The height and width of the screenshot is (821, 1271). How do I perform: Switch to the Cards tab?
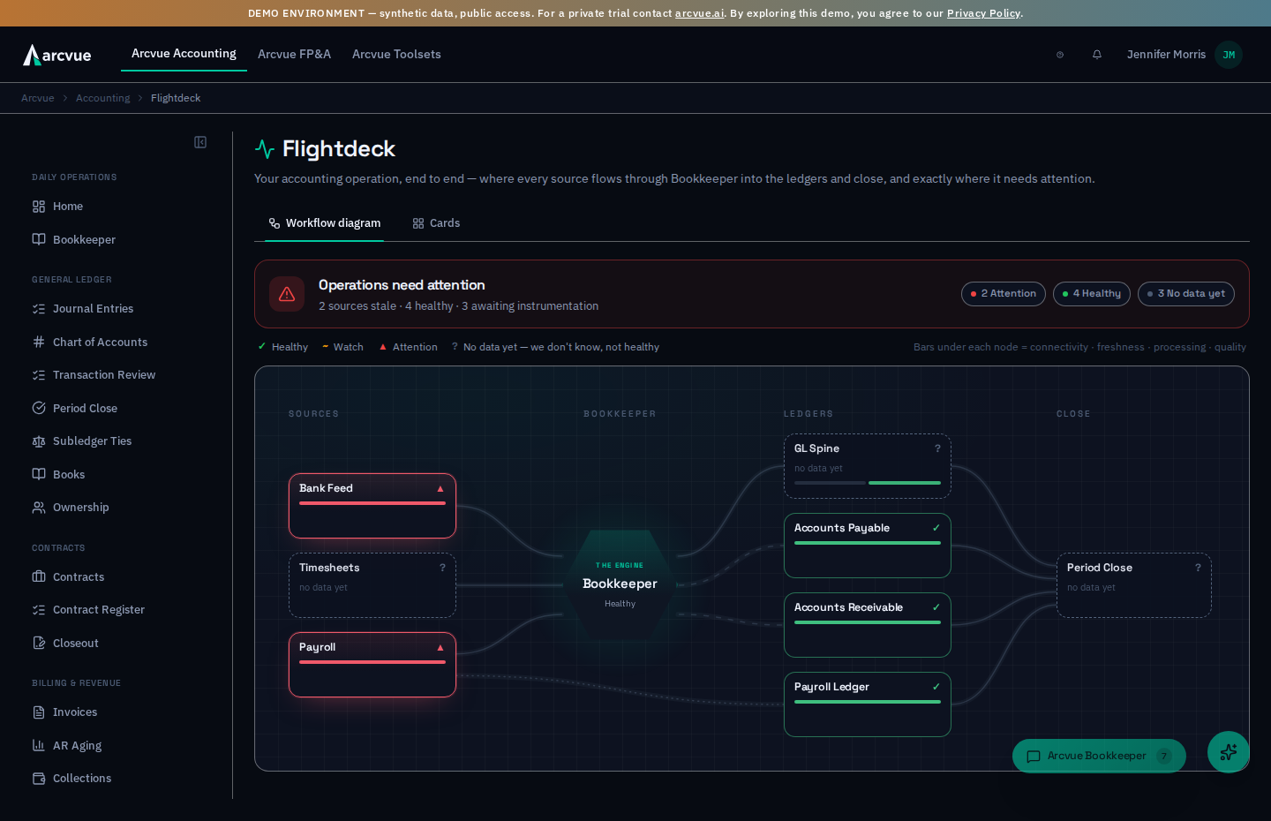pos(436,223)
